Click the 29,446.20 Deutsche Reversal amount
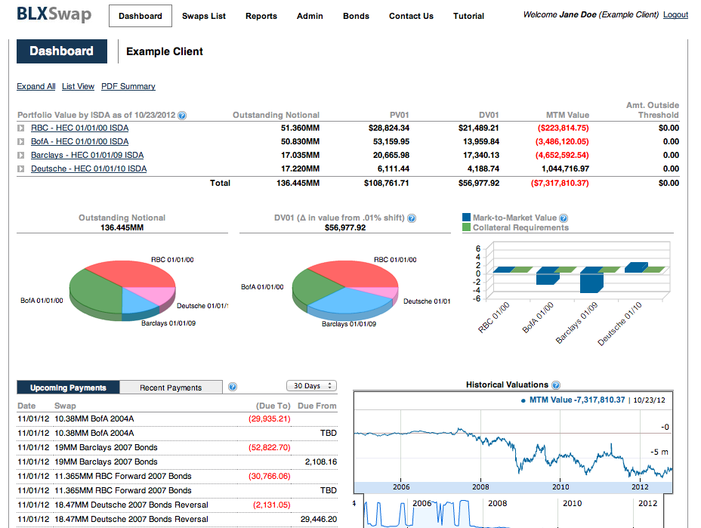This screenshot has height=528, width=701. 319,519
